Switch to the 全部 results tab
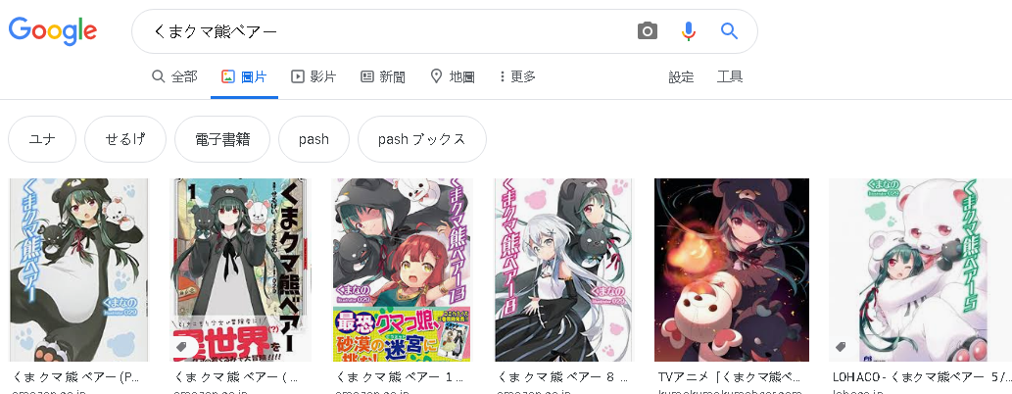The height and width of the screenshot is (394, 1012). pyautogui.click(x=174, y=76)
